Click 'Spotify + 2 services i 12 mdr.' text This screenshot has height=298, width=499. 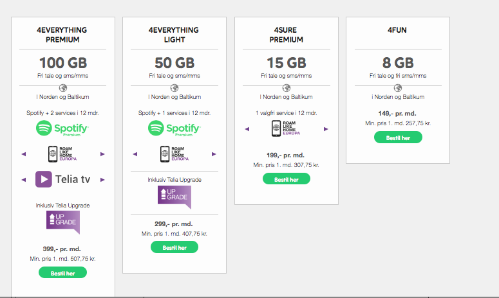[x=62, y=113]
